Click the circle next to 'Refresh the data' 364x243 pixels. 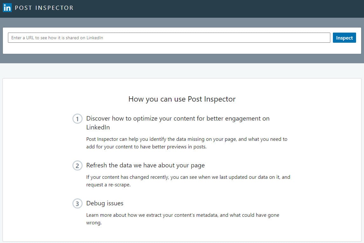[x=77, y=165]
